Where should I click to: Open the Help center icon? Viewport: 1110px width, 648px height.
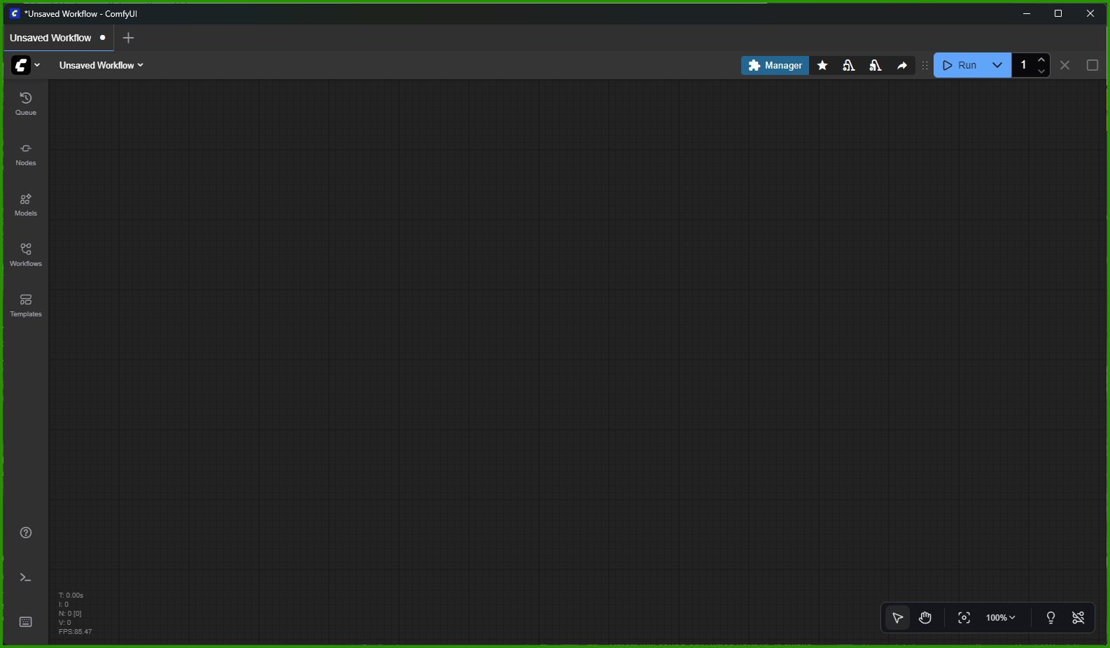point(26,533)
